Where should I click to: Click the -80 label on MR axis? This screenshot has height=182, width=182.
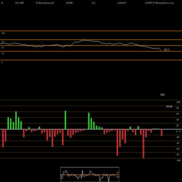click(x=178, y=155)
